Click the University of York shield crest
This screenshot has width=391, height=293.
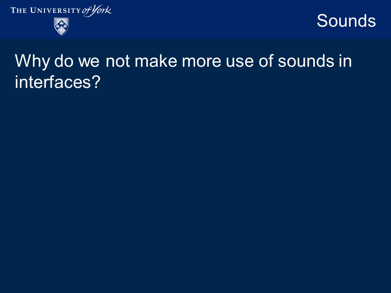click(x=62, y=26)
